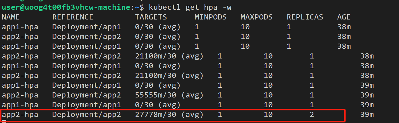Select the 55555m/30 target value
Image resolution: width=399 pixels, height=123 pixels.
point(158,95)
